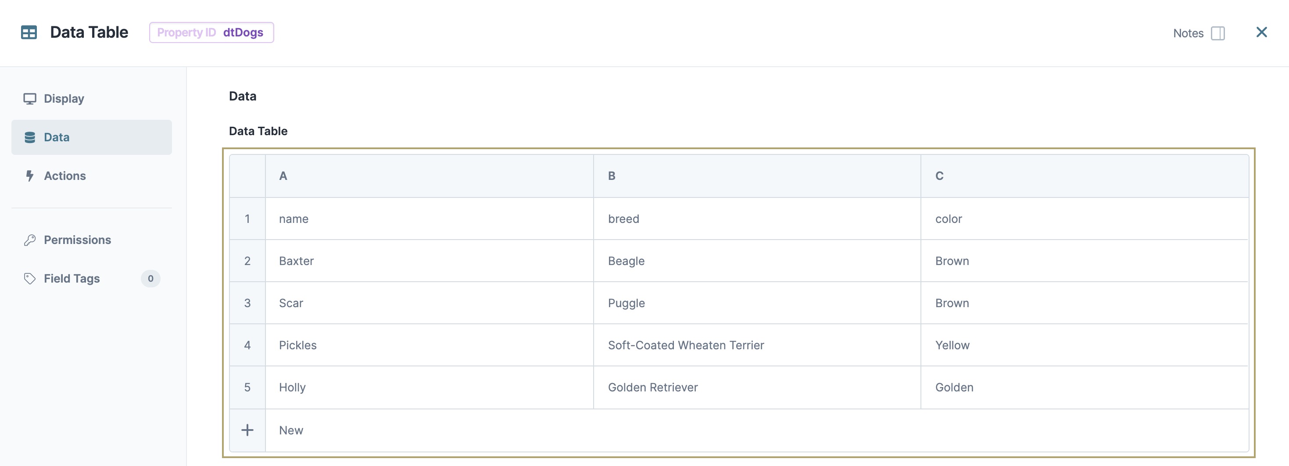1289x466 pixels.
Task: Click the Golden cell in Holly row
Action: click(1085, 387)
